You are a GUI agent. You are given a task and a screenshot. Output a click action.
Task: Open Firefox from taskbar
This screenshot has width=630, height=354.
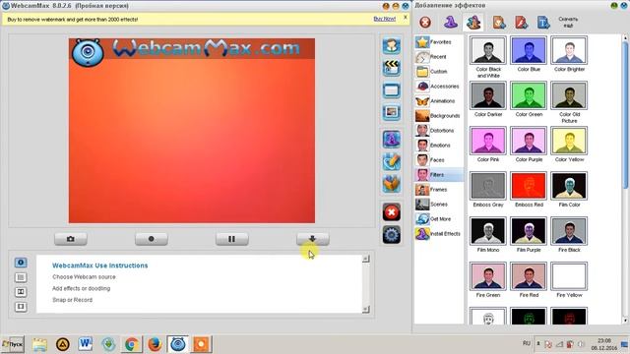155,344
